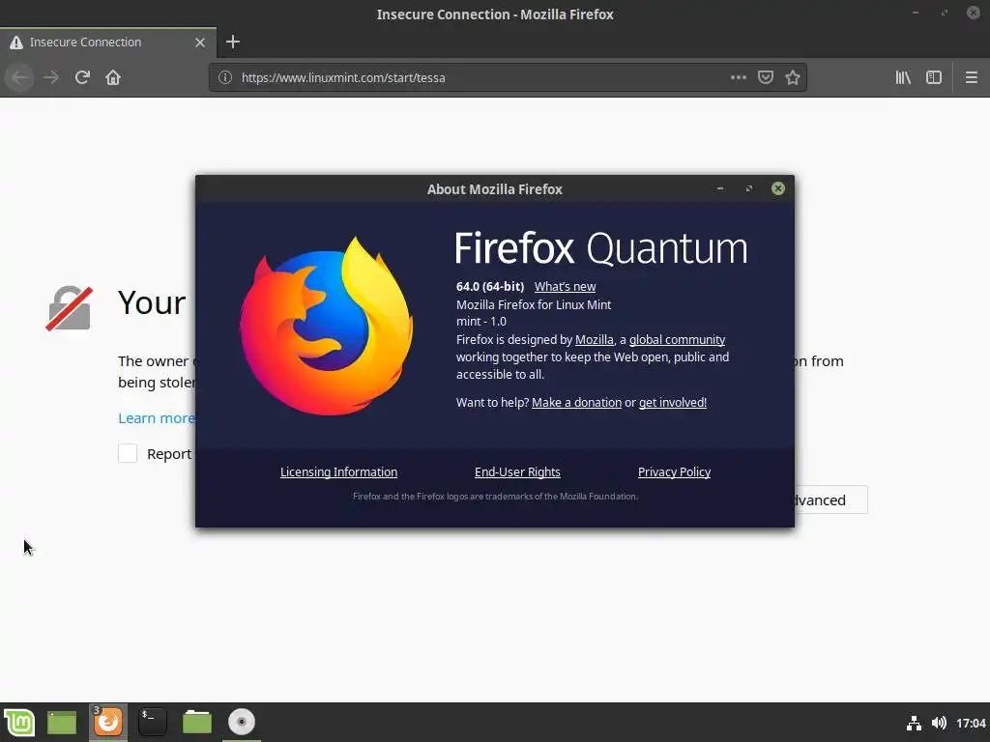Screen dimensions: 990x742
Task: Open the Library toolbar icon
Action: click(x=903, y=77)
